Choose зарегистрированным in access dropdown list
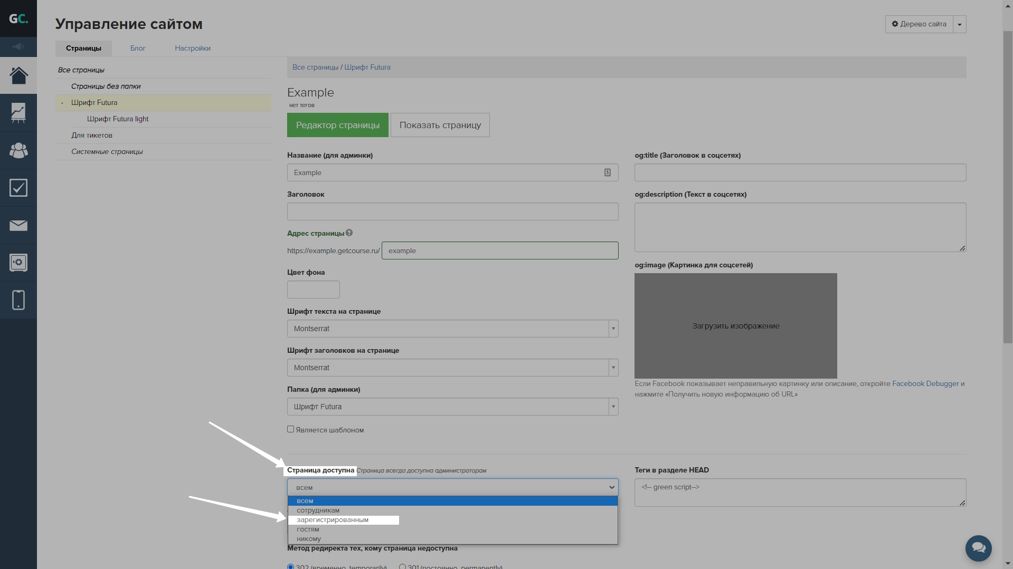This screenshot has width=1013, height=569. 333,520
